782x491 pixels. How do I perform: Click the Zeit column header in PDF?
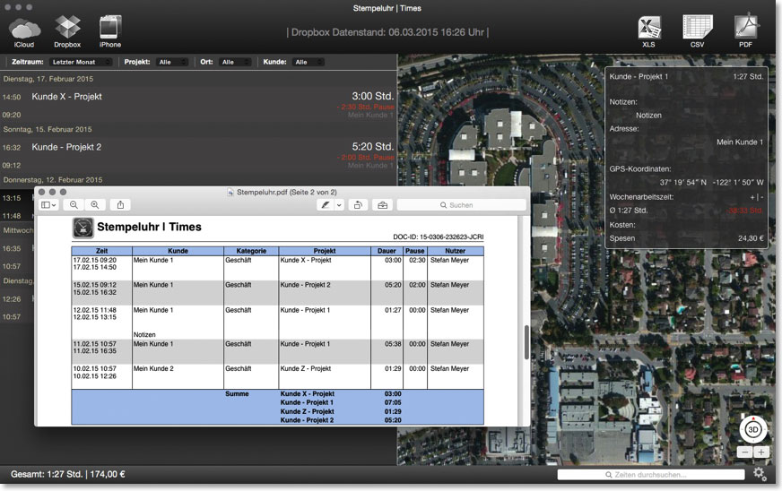(101, 251)
